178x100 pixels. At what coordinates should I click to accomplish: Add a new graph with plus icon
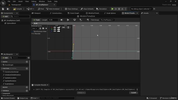[27, 62]
